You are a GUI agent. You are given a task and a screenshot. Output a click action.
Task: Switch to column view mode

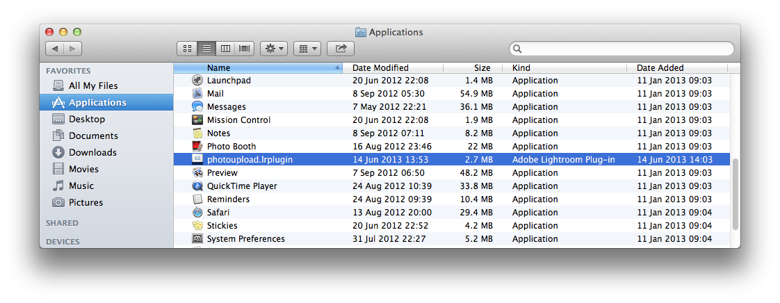pyautogui.click(x=225, y=49)
